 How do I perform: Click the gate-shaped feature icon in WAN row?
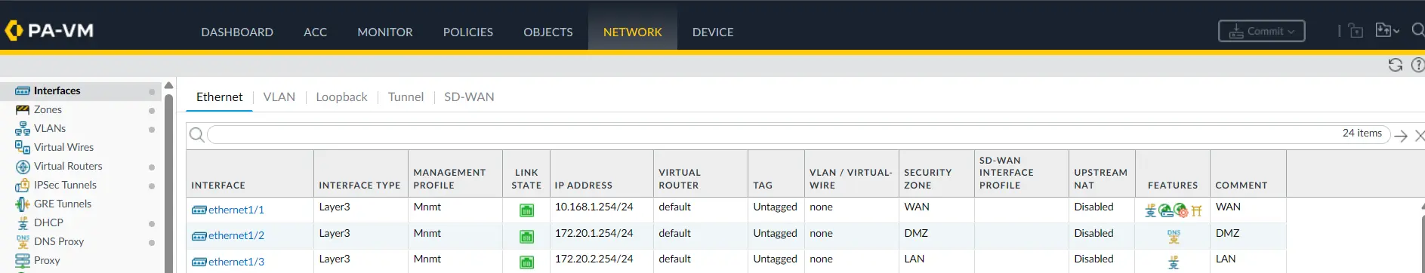[1196, 211]
